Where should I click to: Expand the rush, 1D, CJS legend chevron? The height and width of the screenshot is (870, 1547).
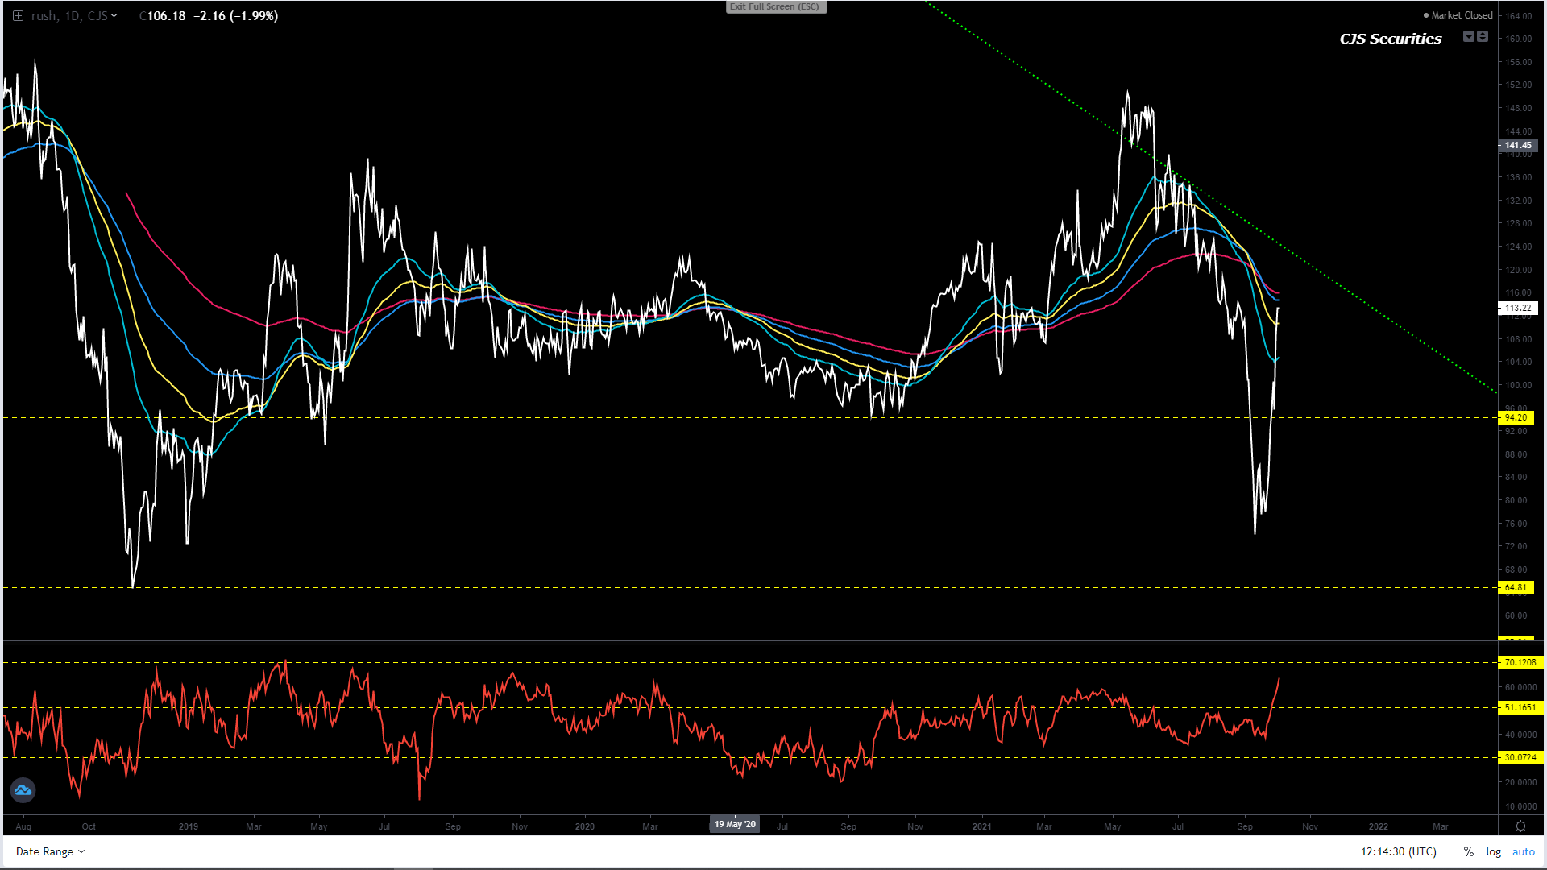point(114,15)
